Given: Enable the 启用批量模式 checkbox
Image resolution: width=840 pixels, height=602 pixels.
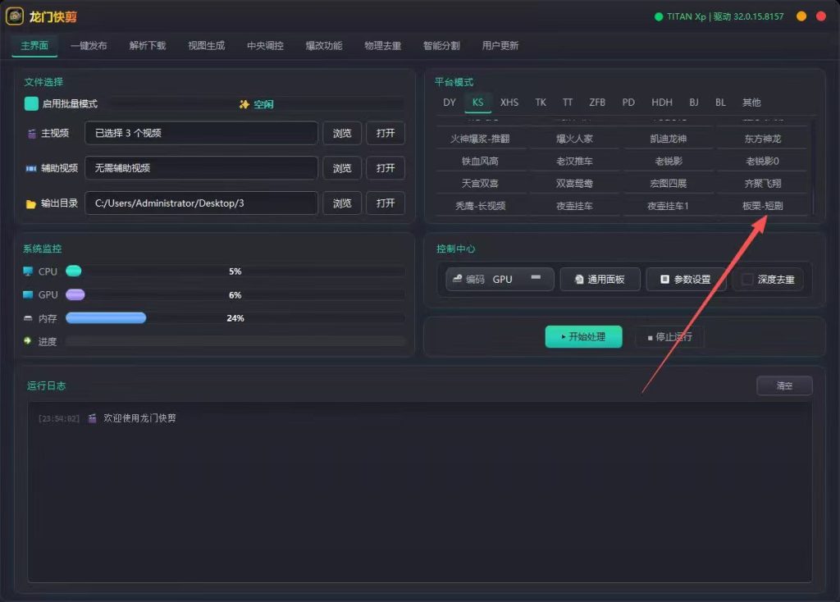Looking at the screenshot, I should point(31,104).
